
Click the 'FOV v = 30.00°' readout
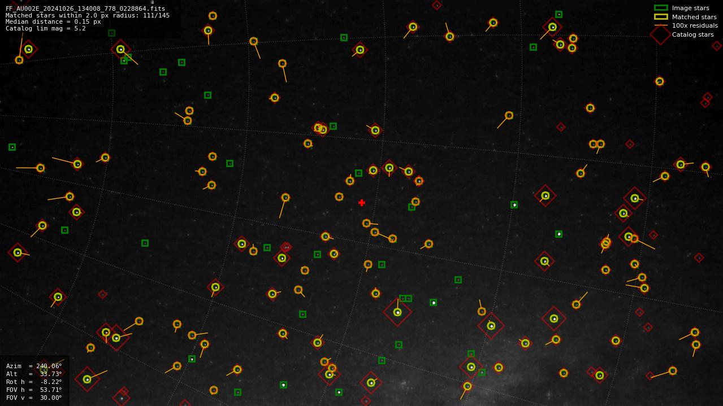click(x=34, y=398)
